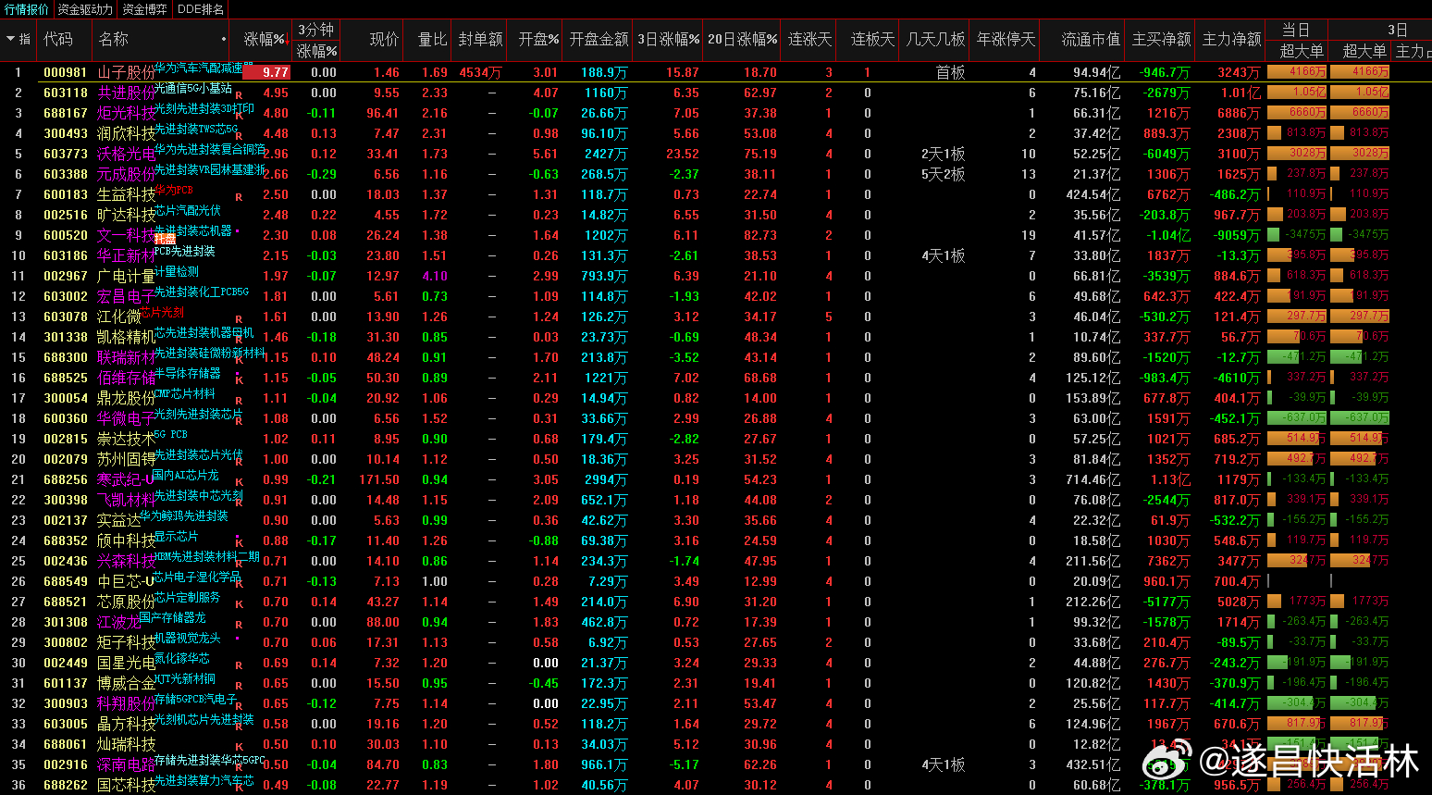Sort by the 代码 column header
This screenshot has width=1432, height=795.
[x=58, y=39]
